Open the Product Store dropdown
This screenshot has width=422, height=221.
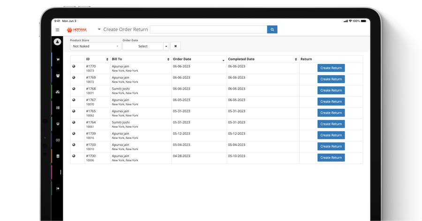pyautogui.click(x=95, y=46)
